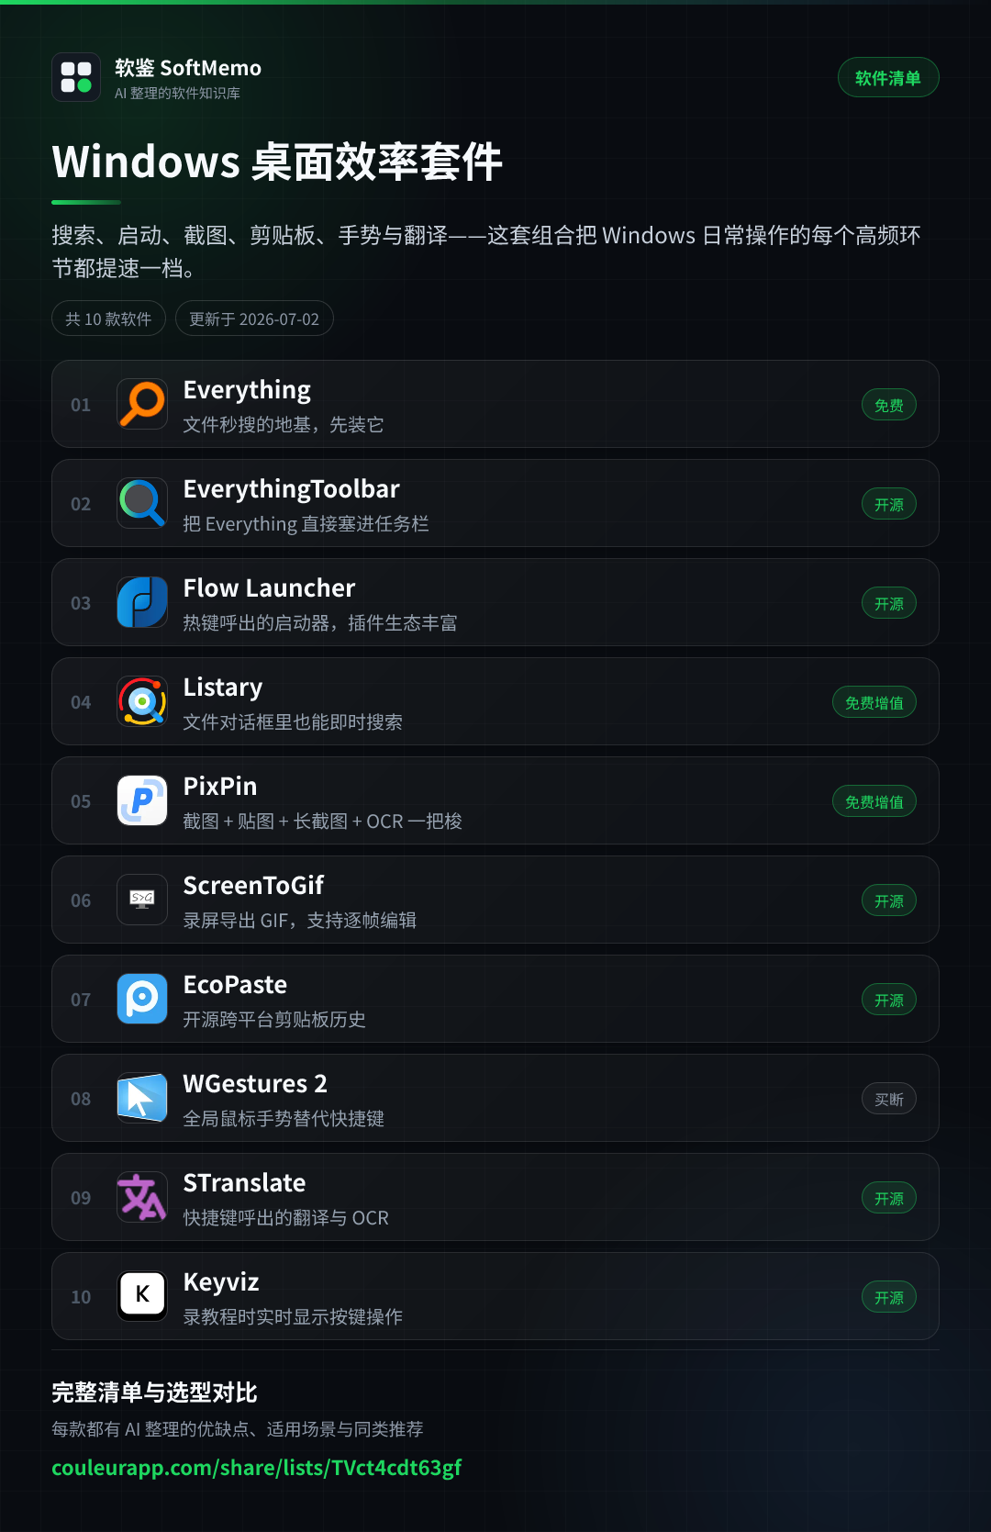Click the ScreenToGif monitor icon

pyautogui.click(x=142, y=900)
